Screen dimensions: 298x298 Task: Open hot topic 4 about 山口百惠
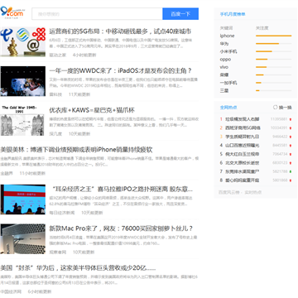pyautogui.click(x=243, y=146)
